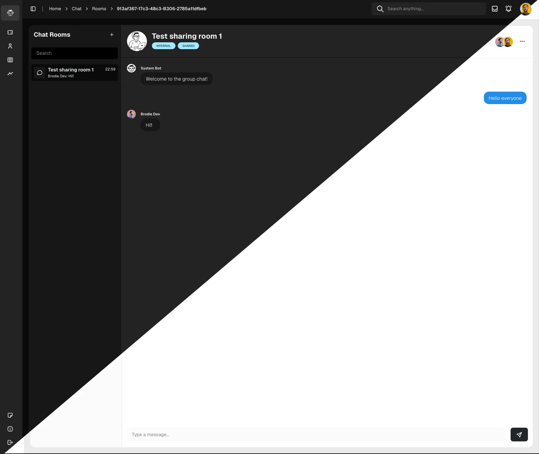Click the logout icon at sidebar bottom
Viewport: 539px width, 454px height.
click(10, 443)
